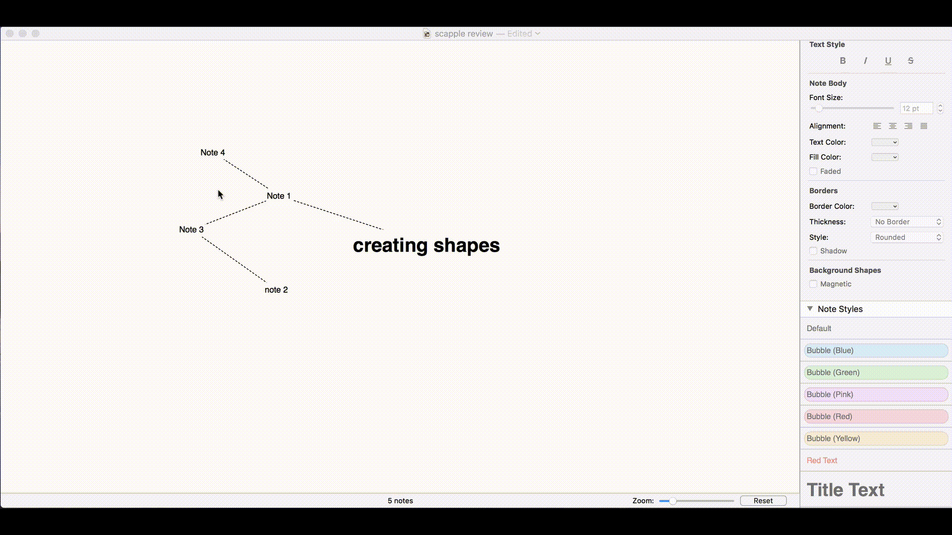This screenshot has width=952, height=535.
Task: Click the Bold text style icon
Action: pyautogui.click(x=843, y=60)
